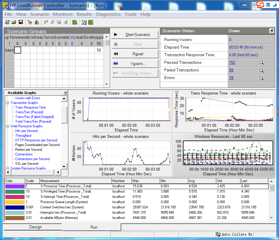The width and height of the screenshot is (279, 240).
Task: Click the New Scenario toolbar icon
Action: (7, 22)
